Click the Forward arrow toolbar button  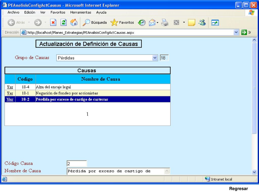(x=38, y=22)
